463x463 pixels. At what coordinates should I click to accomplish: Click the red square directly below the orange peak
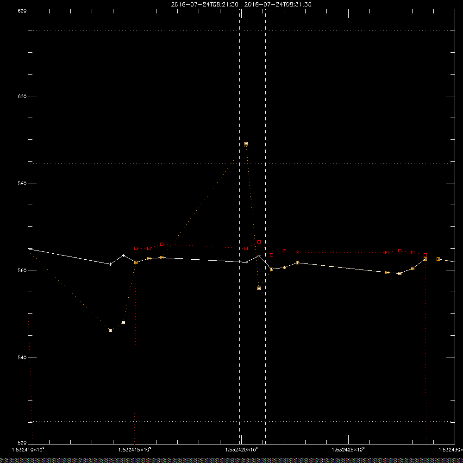tap(246, 249)
